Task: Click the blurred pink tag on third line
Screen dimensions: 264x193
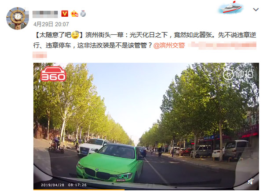Action: (40, 56)
